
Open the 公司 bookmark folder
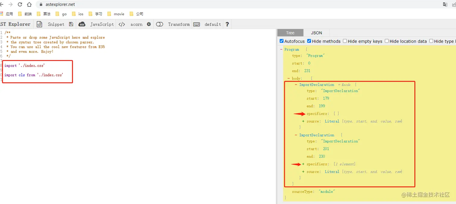tap(136, 14)
